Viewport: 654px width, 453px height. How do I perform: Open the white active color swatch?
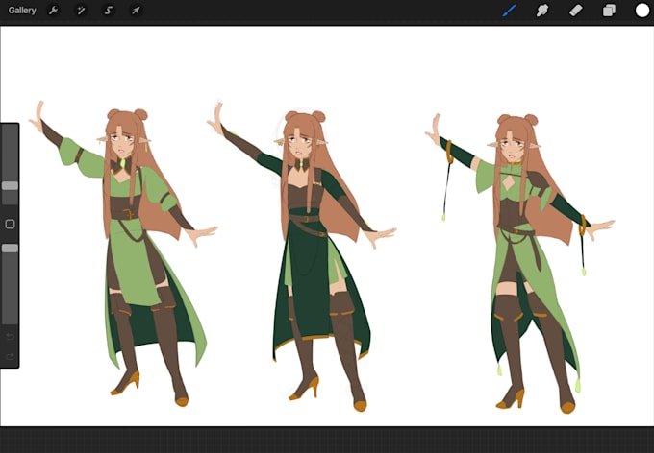pyautogui.click(x=642, y=11)
